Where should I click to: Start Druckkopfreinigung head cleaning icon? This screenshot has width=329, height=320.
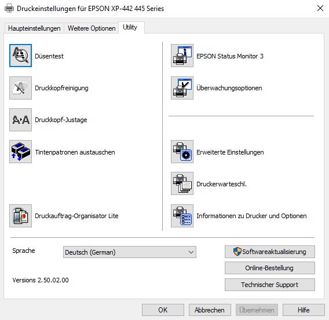(21, 88)
